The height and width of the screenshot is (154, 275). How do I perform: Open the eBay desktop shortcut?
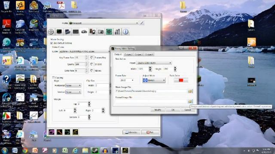6,62
